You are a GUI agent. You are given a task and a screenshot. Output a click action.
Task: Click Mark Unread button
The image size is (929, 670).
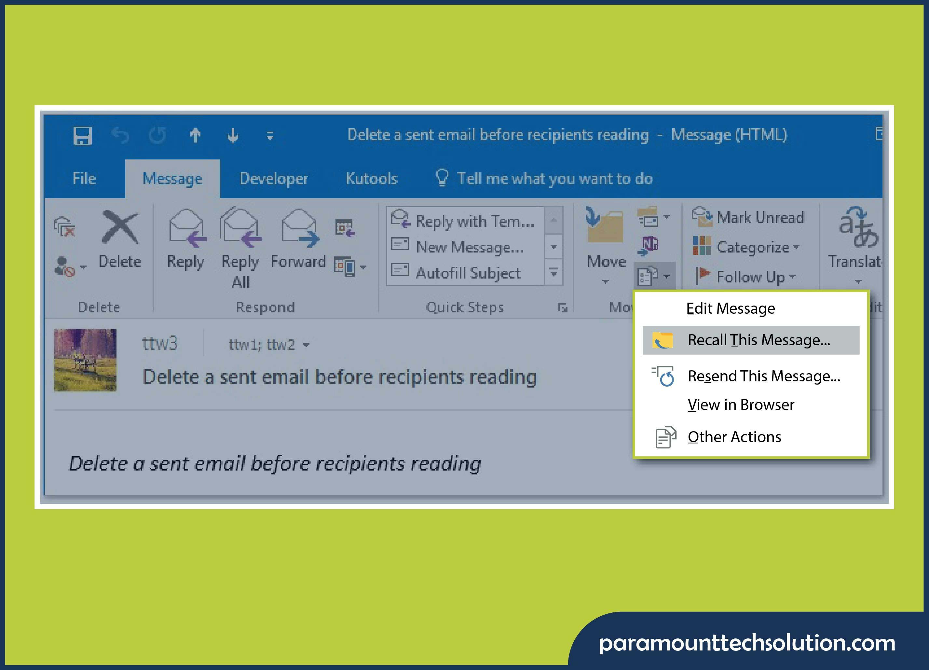(759, 217)
